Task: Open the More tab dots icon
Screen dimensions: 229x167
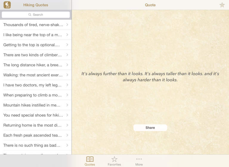Action: [139, 159]
